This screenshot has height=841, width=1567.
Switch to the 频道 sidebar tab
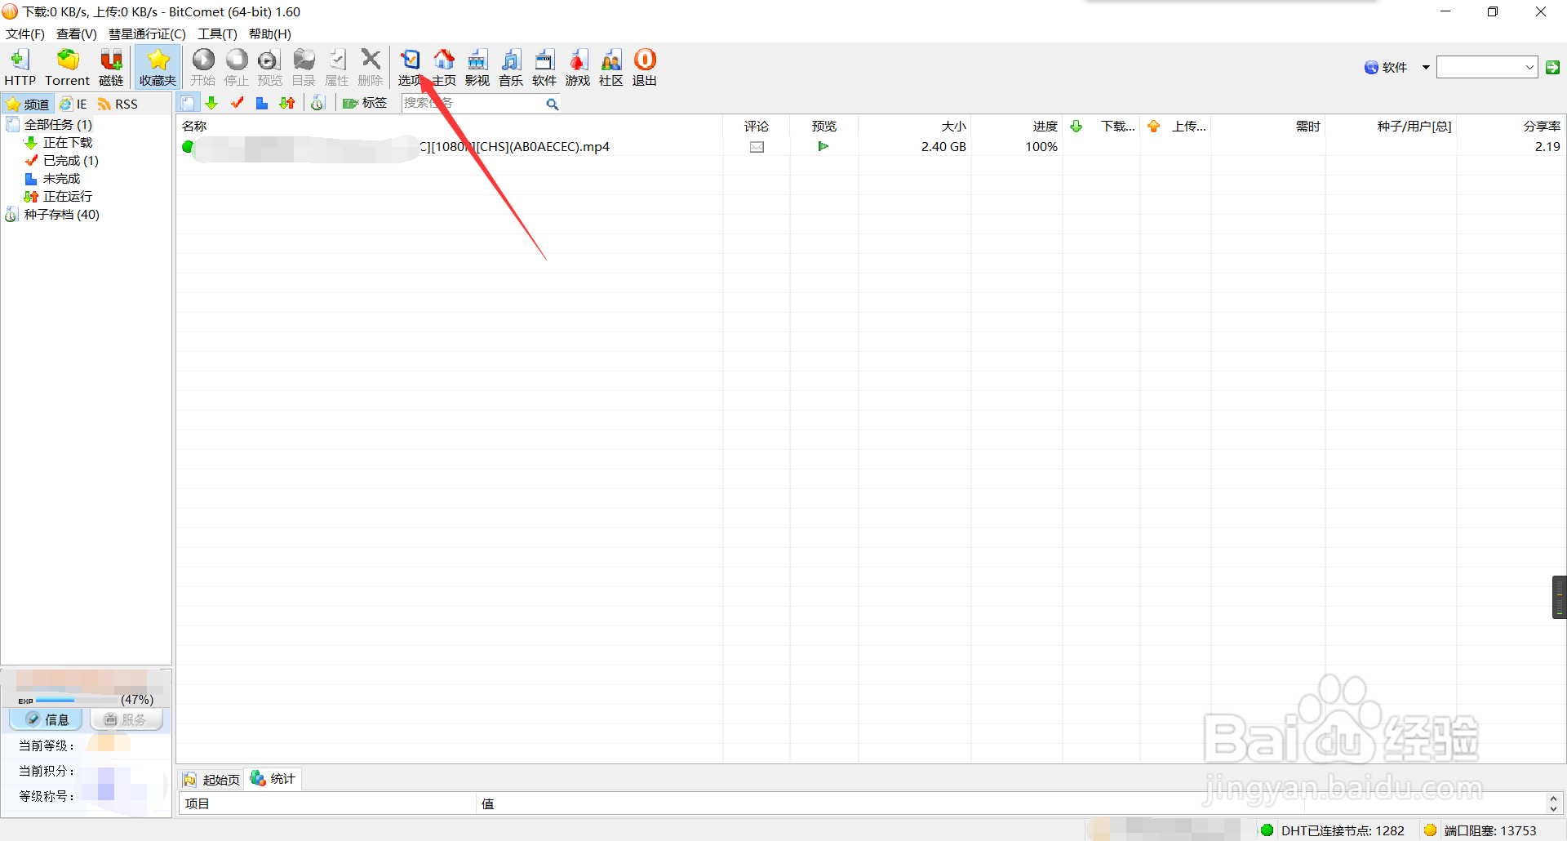tap(28, 104)
